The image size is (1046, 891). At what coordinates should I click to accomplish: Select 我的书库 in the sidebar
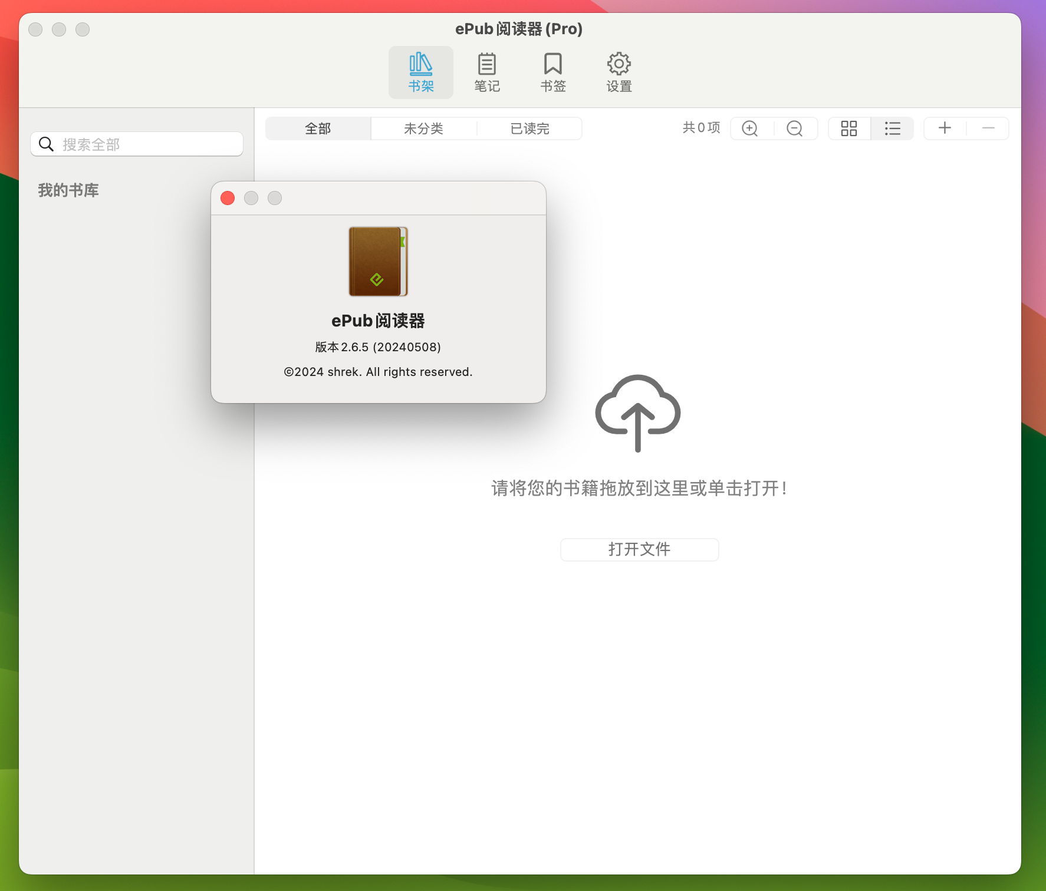tap(68, 190)
